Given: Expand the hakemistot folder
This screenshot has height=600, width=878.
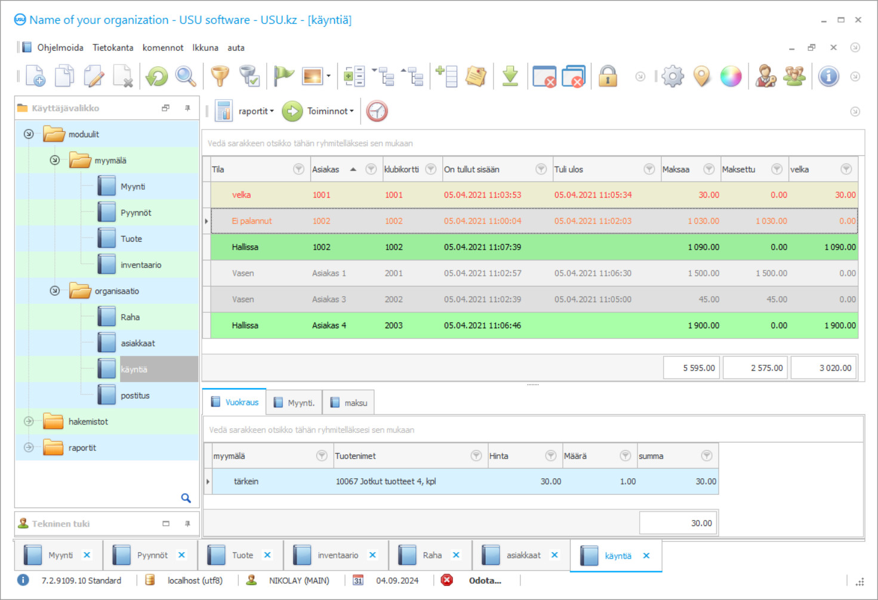Looking at the screenshot, I should point(29,421).
